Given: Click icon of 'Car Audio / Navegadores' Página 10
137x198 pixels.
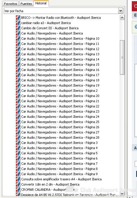Looking at the screenshot, I should coord(18,38).
